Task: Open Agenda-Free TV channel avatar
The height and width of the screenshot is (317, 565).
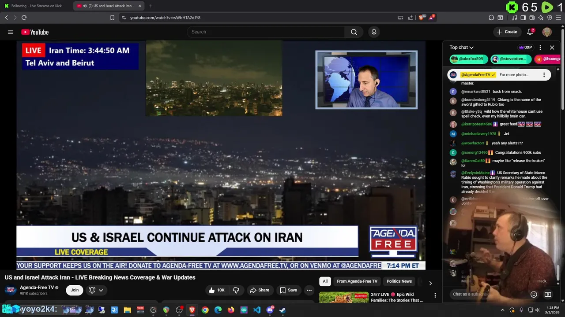Action: 11,290
